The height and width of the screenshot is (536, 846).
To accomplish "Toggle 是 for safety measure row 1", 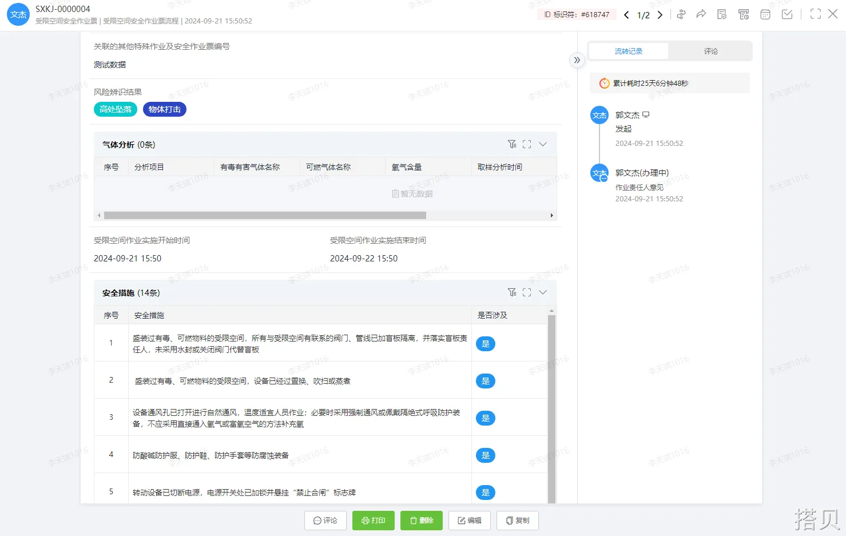I will [x=486, y=344].
